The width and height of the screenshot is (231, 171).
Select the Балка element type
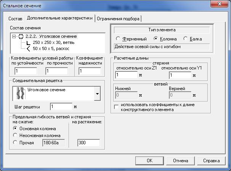tap(186, 39)
